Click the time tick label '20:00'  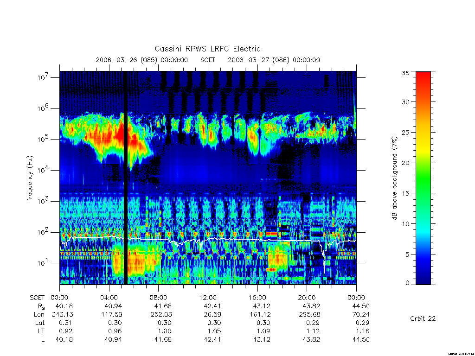(x=307, y=298)
